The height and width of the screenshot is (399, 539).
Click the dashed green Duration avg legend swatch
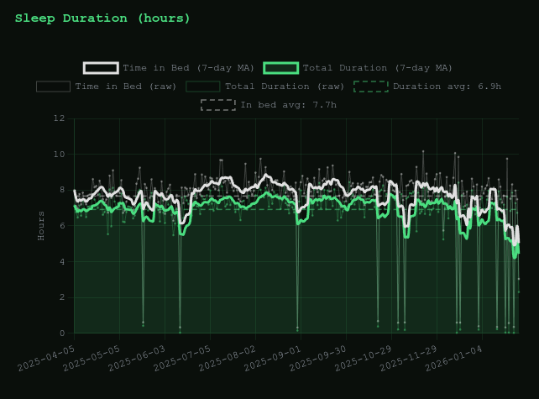pos(370,87)
